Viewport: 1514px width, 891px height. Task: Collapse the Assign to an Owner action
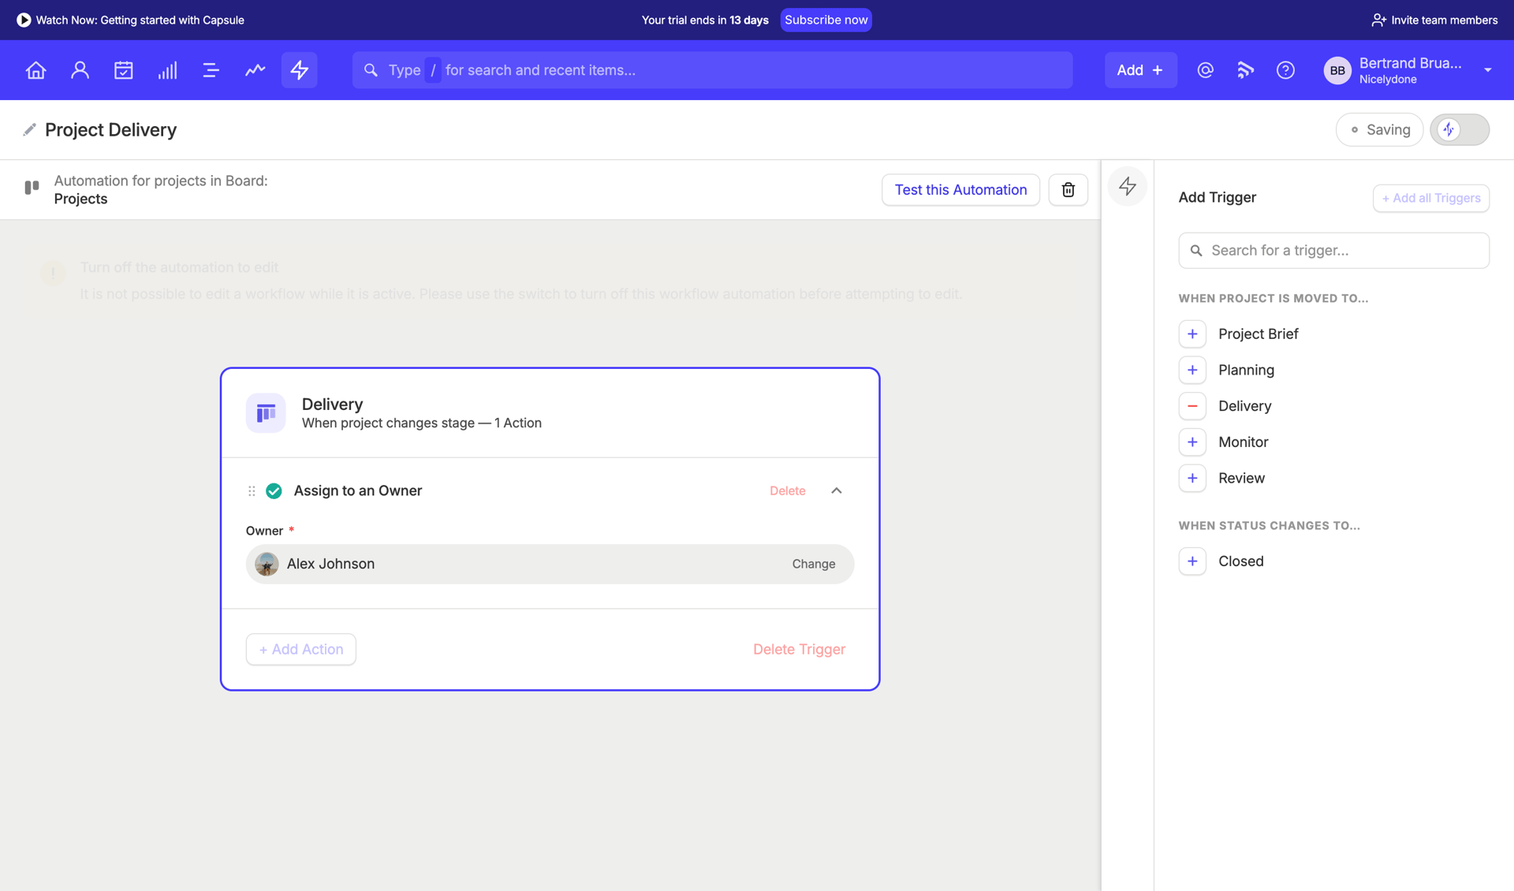[x=836, y=490]
